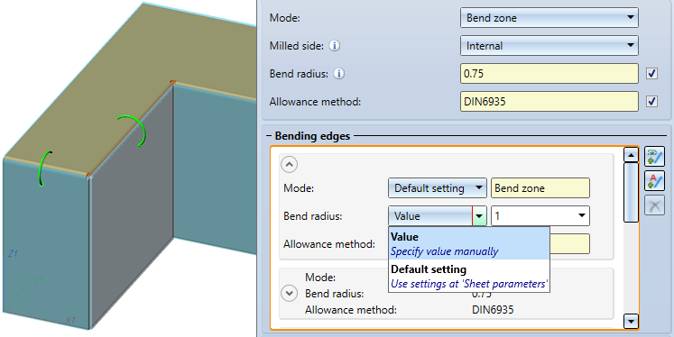Choose Default setting from the dropdown list
The width and height of the screenshot is (674, 337).
point(469,276)
